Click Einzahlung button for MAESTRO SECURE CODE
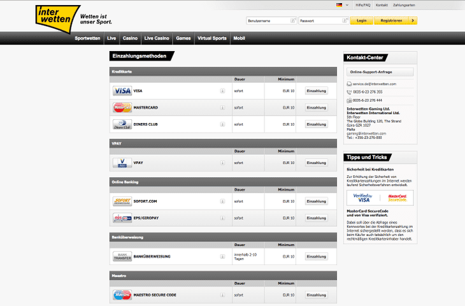Screen dimensions: 465x306 click(x=317, y=295)
